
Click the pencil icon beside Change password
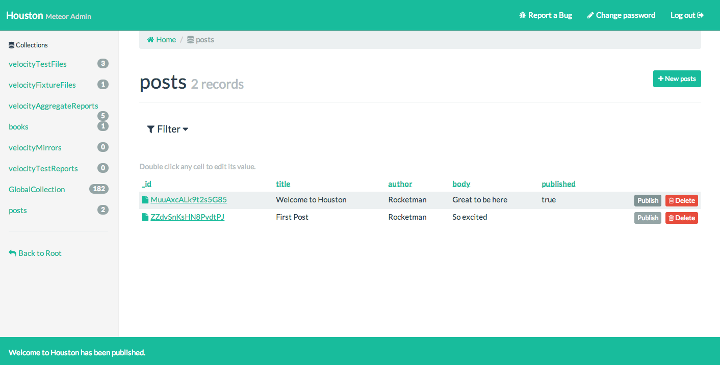point(590,15)
